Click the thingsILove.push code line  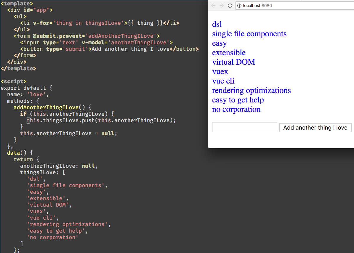click(101, 120)
